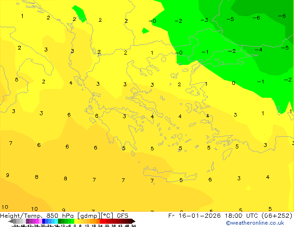Screen dimensions: 294x227
Task: Click the 24 tick label under legend
Action: tap(100, 226)
